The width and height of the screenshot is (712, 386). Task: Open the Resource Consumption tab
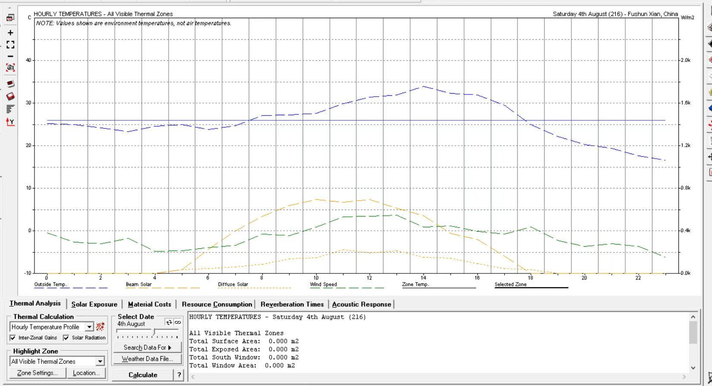[217, 304]
